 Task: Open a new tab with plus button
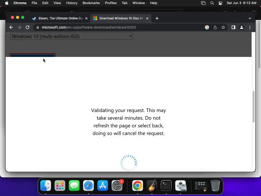[157, 18]
